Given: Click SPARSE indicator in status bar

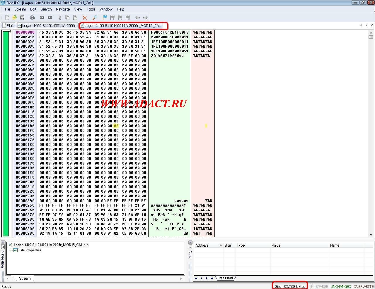Looking at the screenshot, I should 322,286.
